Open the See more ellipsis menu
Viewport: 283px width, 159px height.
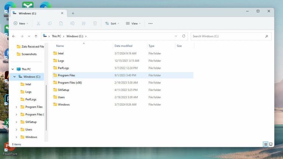[x=150, y=23]
